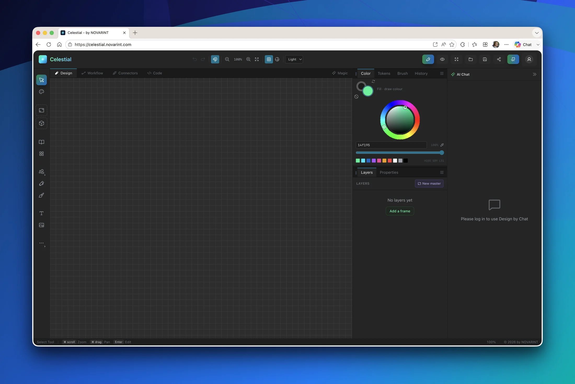
Task: Open the user account icon
Action: click(x=529, y=59)
